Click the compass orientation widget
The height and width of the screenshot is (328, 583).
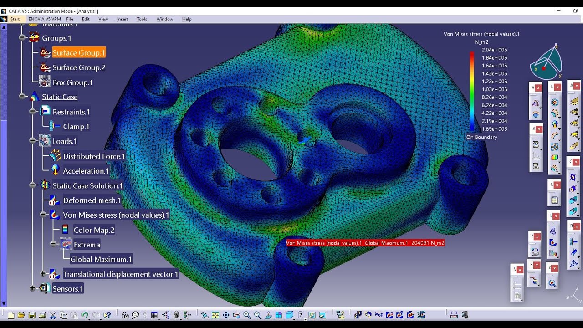tap(546, 61)
